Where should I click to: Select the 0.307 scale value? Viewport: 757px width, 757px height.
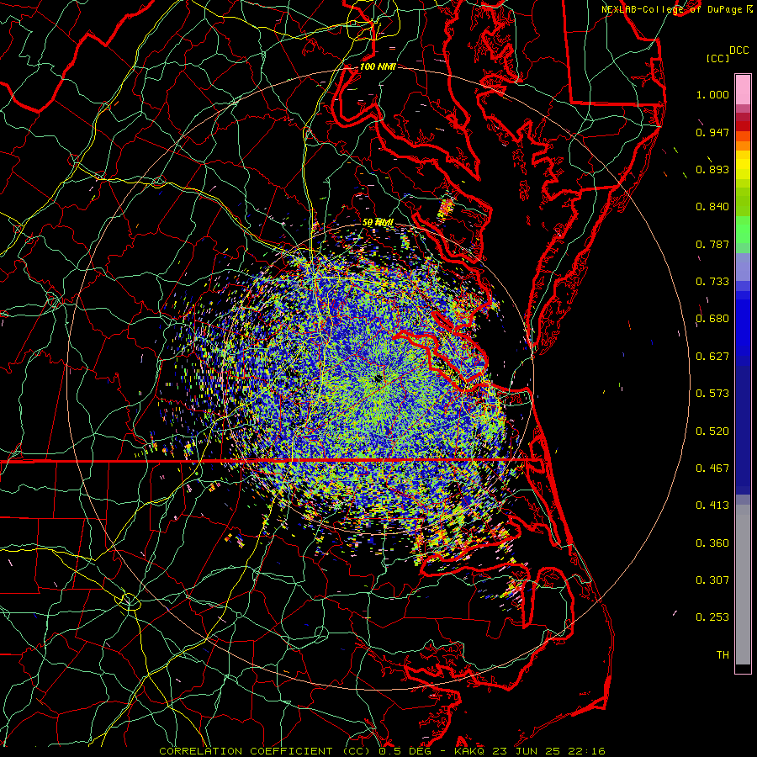712,580
